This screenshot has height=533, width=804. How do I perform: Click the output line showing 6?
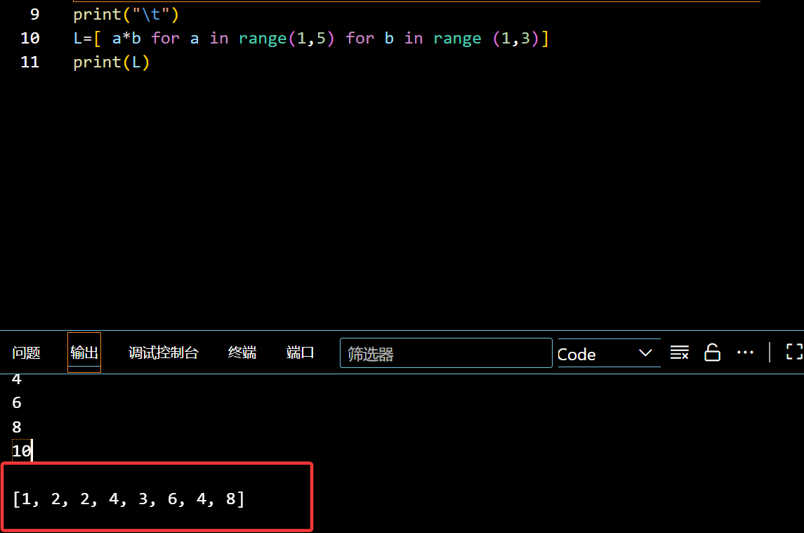point(17,403)
